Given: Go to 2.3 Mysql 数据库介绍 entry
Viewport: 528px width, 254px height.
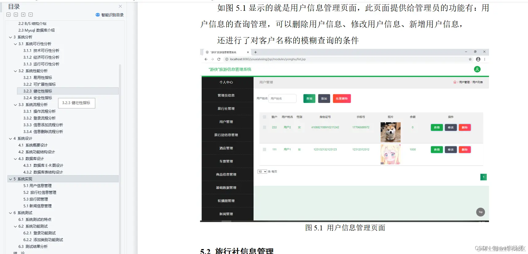Looking at the screenshot, I should 36,30.
